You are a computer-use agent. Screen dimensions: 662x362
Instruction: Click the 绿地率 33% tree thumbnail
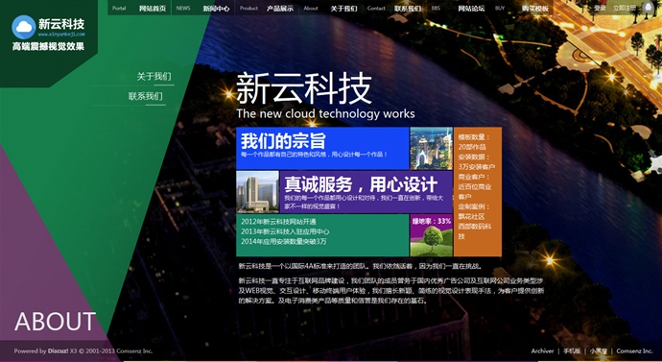pos(431,235)
